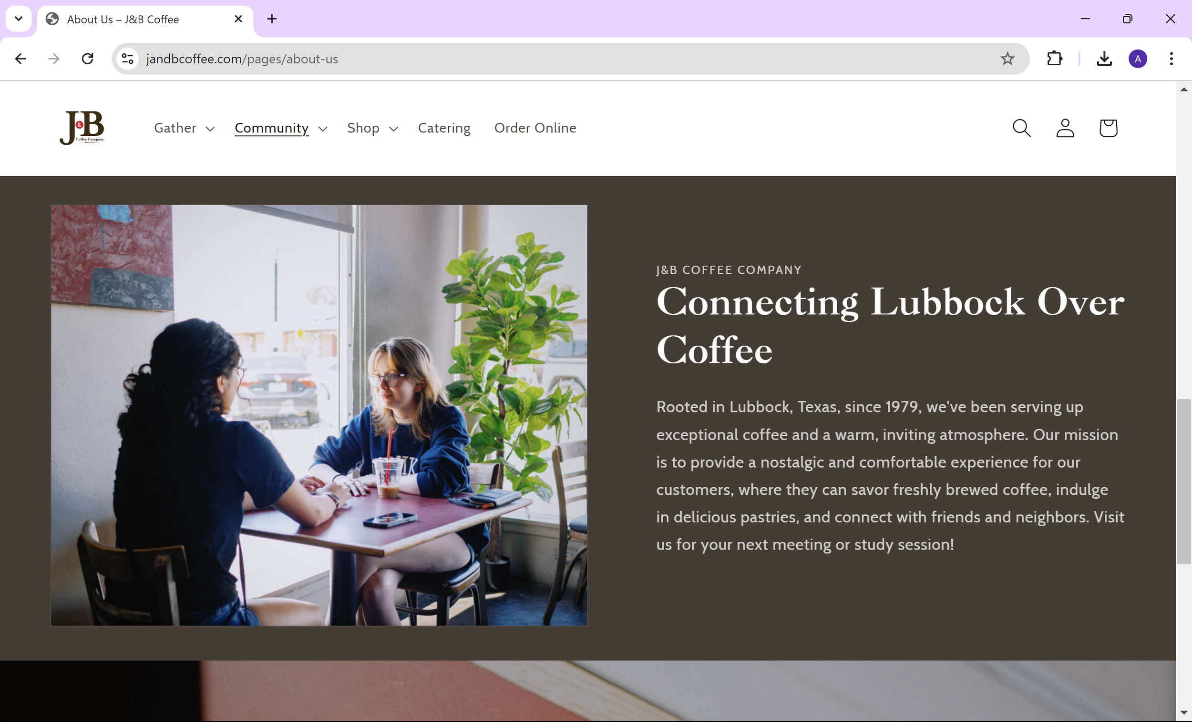Select the About Us – J&B Coffee tab

(145, 20)
